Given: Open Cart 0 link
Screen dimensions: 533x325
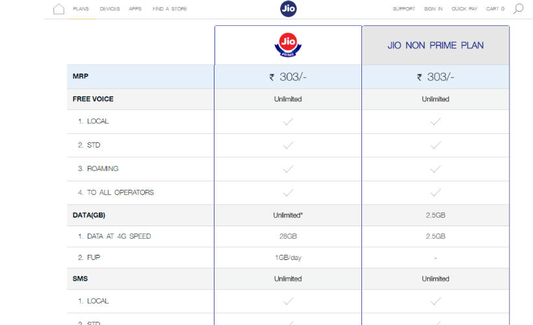Looking at the screenshot, I should tap(495, 9).
